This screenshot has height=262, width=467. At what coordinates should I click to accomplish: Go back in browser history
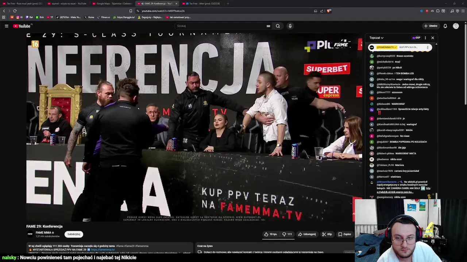coord(4,11)
